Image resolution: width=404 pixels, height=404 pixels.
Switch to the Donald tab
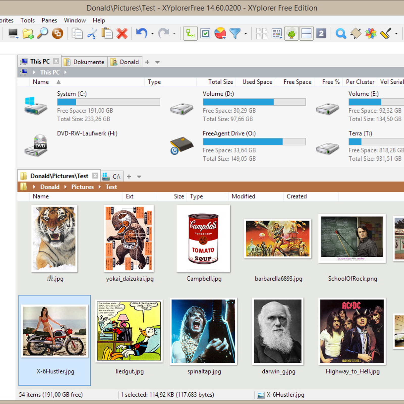125,62
